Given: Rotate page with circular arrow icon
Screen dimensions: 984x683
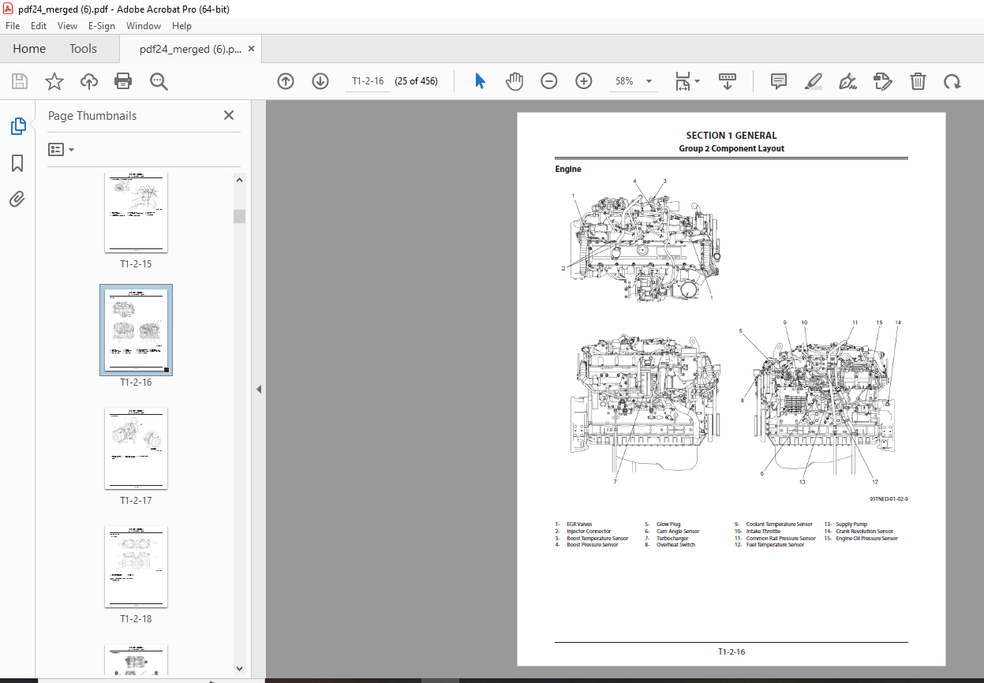Looking at the screenshot, I should pyautogui.click(x=952, y=81).
